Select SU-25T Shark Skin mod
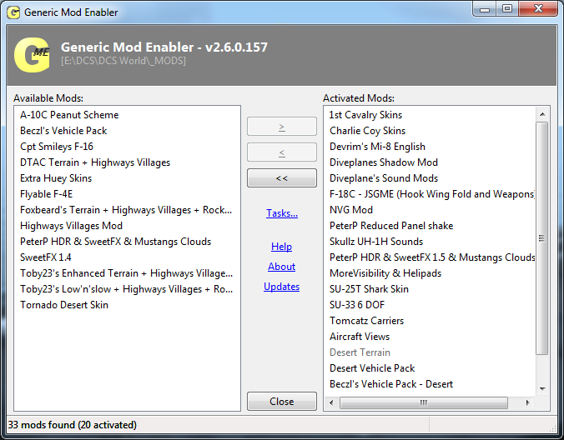This screenshot has height=440, width=564. coord(369,289)
